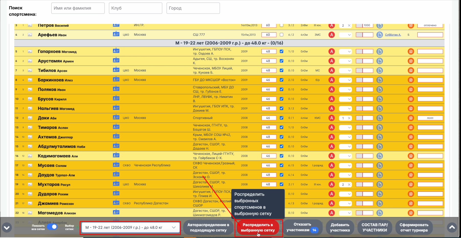Open 'СОСТАВ ПАР/УЧАСТНИКИ' section
The image size is (461, 238).
(x=374, y=228)
